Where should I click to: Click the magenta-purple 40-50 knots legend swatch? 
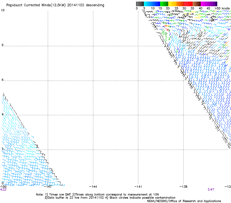click(209, 4)
